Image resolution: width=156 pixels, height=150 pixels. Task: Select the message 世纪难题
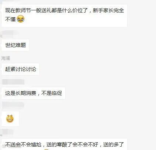[15, 45]
